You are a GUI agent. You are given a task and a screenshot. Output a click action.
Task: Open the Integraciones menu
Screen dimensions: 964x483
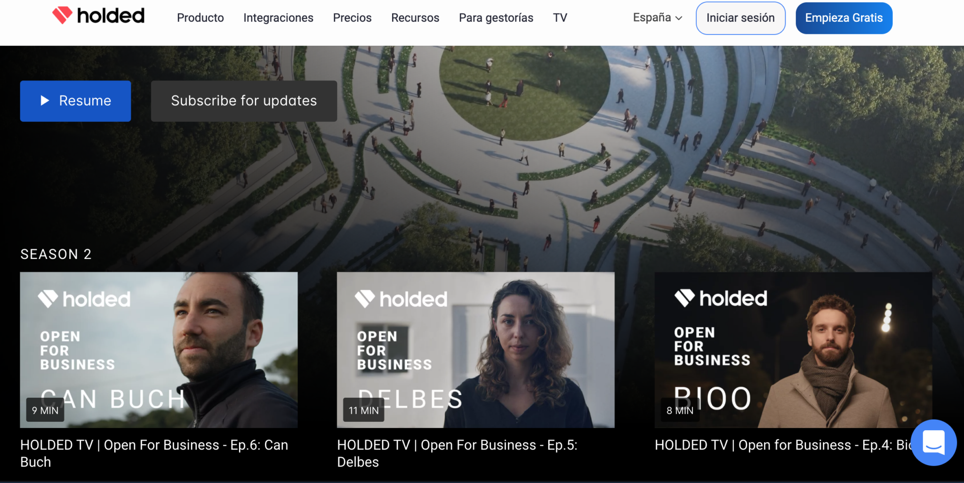click(278, 18)
